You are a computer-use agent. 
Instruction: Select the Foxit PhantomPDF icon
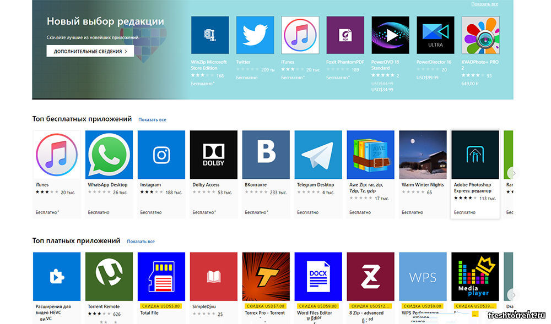pyautogui.click(x=345, y=35)
